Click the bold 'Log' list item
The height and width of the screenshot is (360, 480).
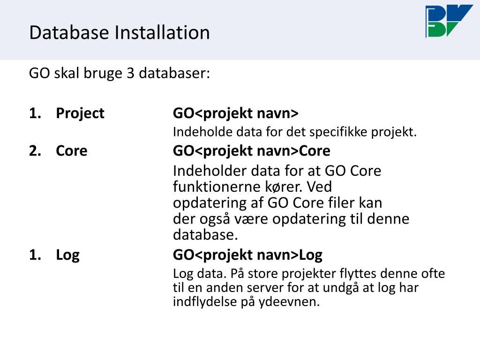pyautogui.click(x=67, y=255)
